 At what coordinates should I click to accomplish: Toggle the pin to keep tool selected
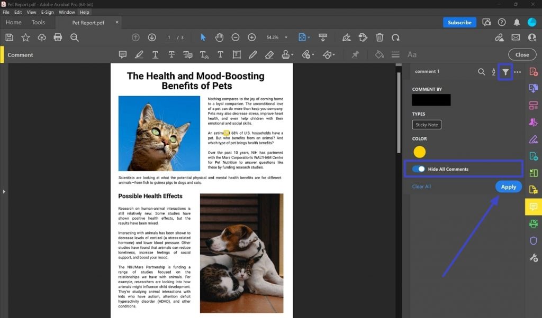point(356,54)
